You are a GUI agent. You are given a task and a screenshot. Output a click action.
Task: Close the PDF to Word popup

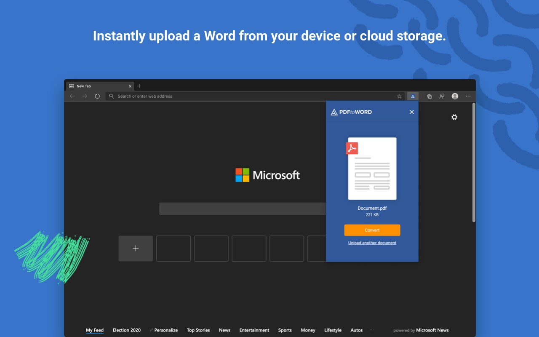click(x=412, y=112)
